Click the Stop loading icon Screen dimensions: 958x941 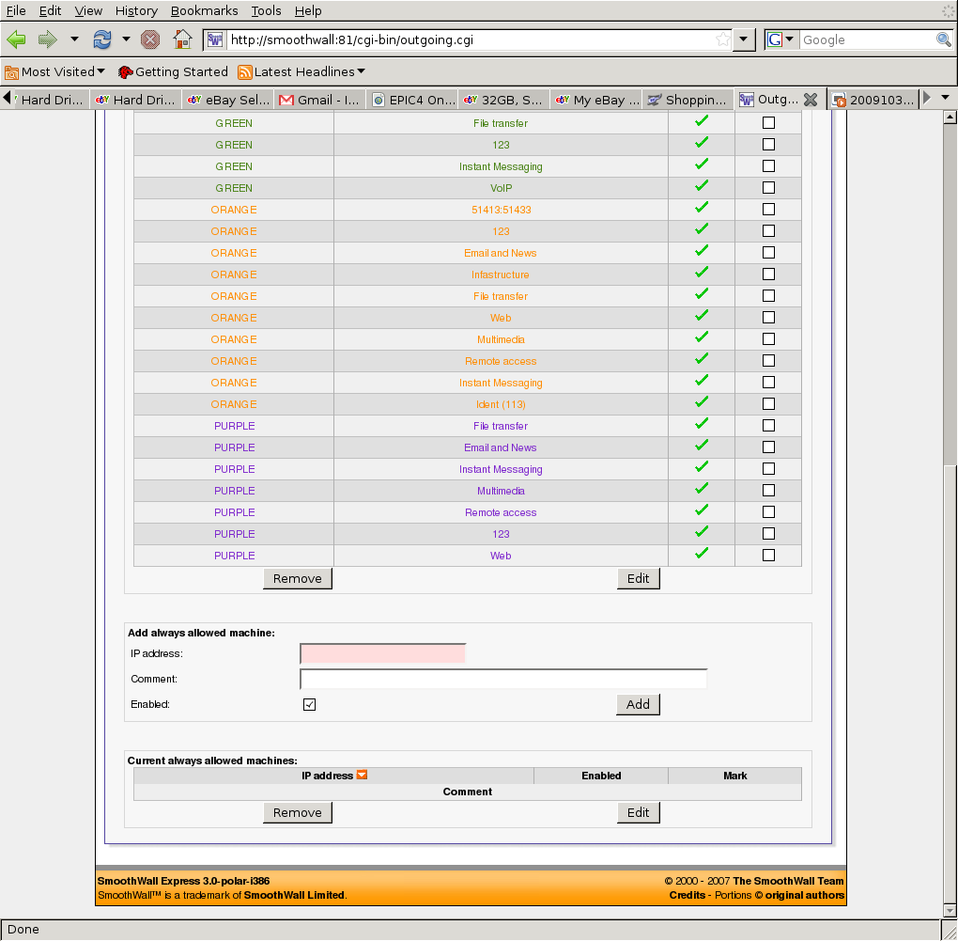point(149,39)
